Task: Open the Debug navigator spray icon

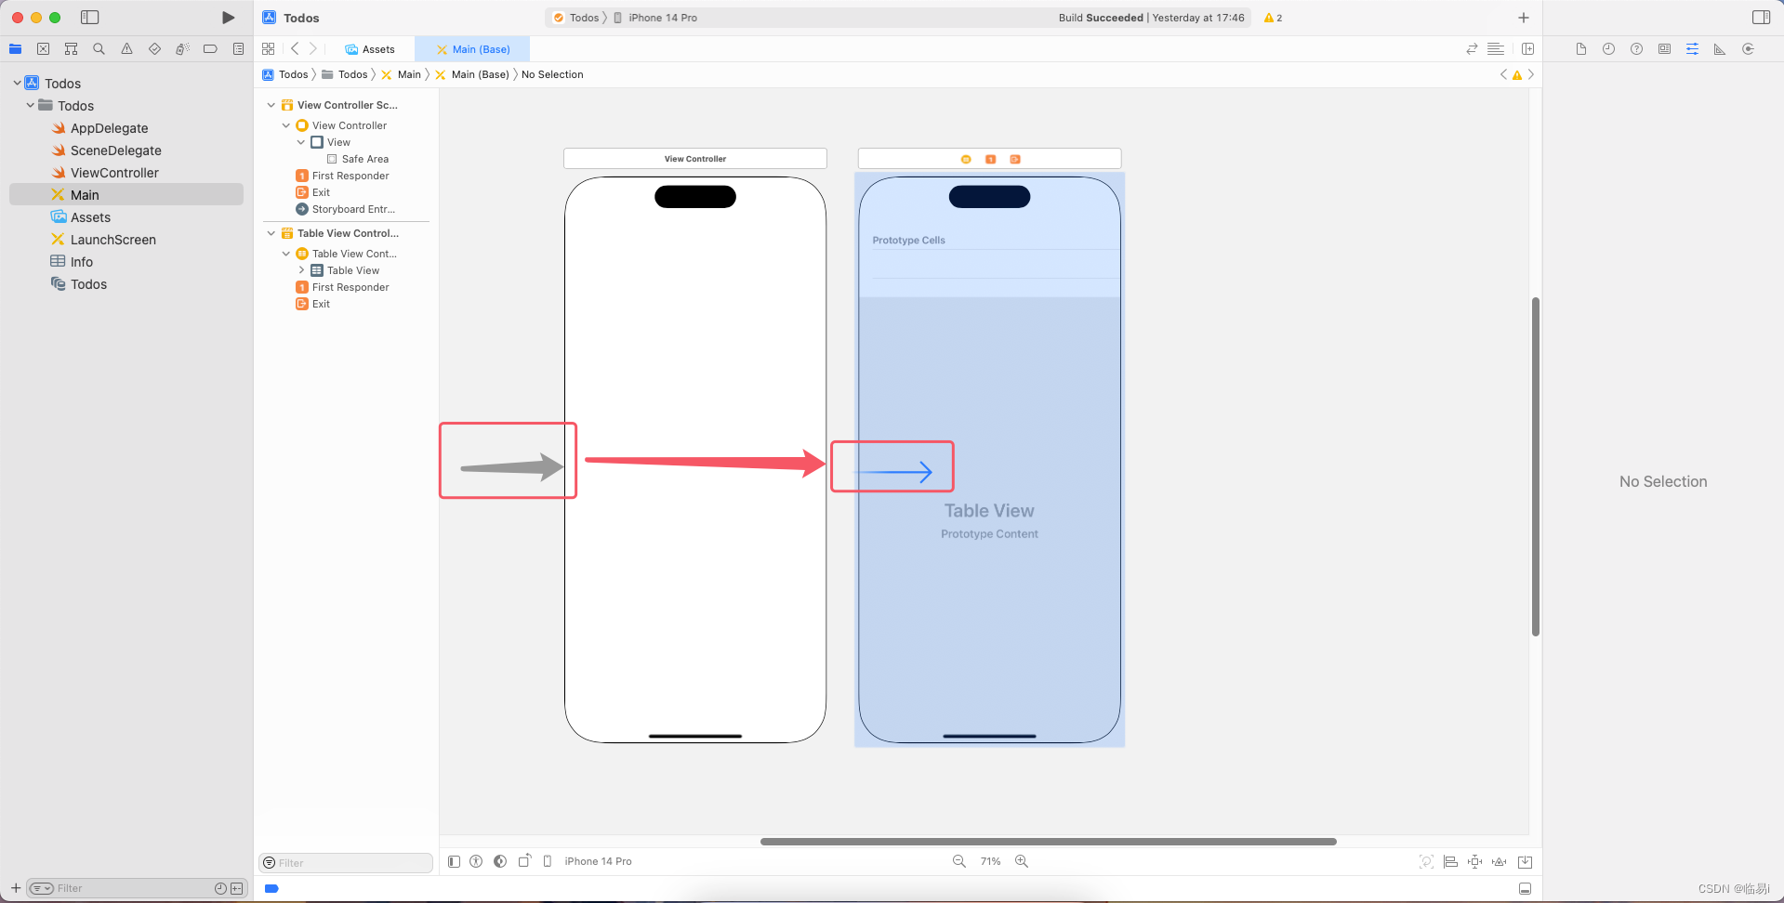Action: coord(182,49)
